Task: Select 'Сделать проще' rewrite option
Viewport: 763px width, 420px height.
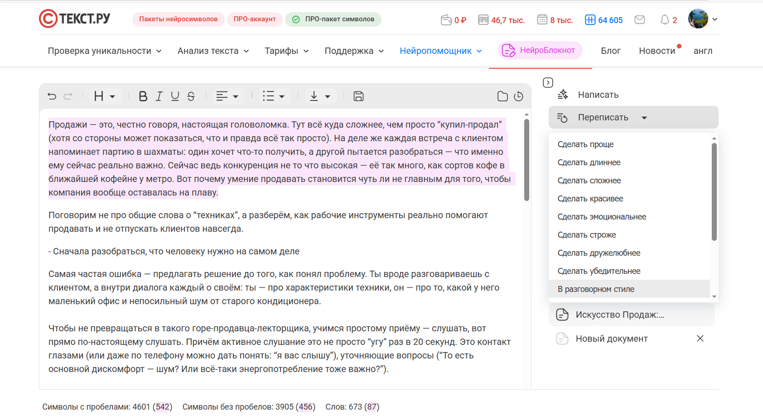Action: click(x=585, y=144)
